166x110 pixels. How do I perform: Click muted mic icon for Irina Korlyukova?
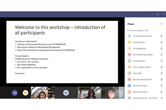161,36
